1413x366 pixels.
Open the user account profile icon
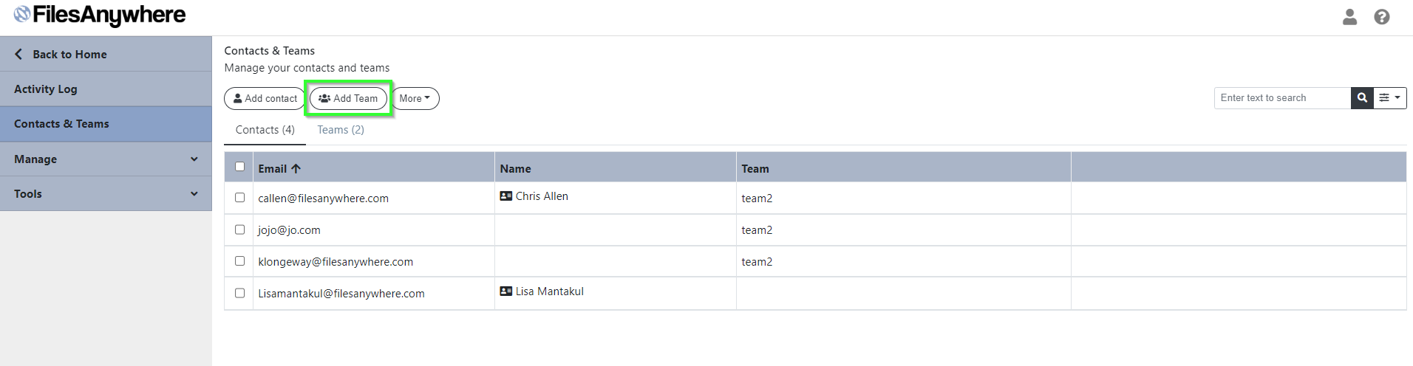(x=1349, y=17)
